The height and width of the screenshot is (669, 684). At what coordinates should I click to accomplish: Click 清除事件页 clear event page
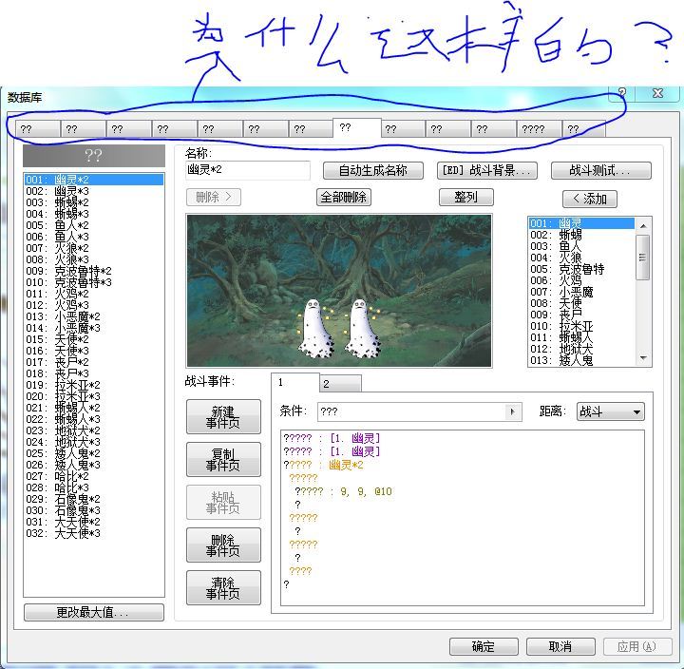pyautogui.click(x=223, y=588)
